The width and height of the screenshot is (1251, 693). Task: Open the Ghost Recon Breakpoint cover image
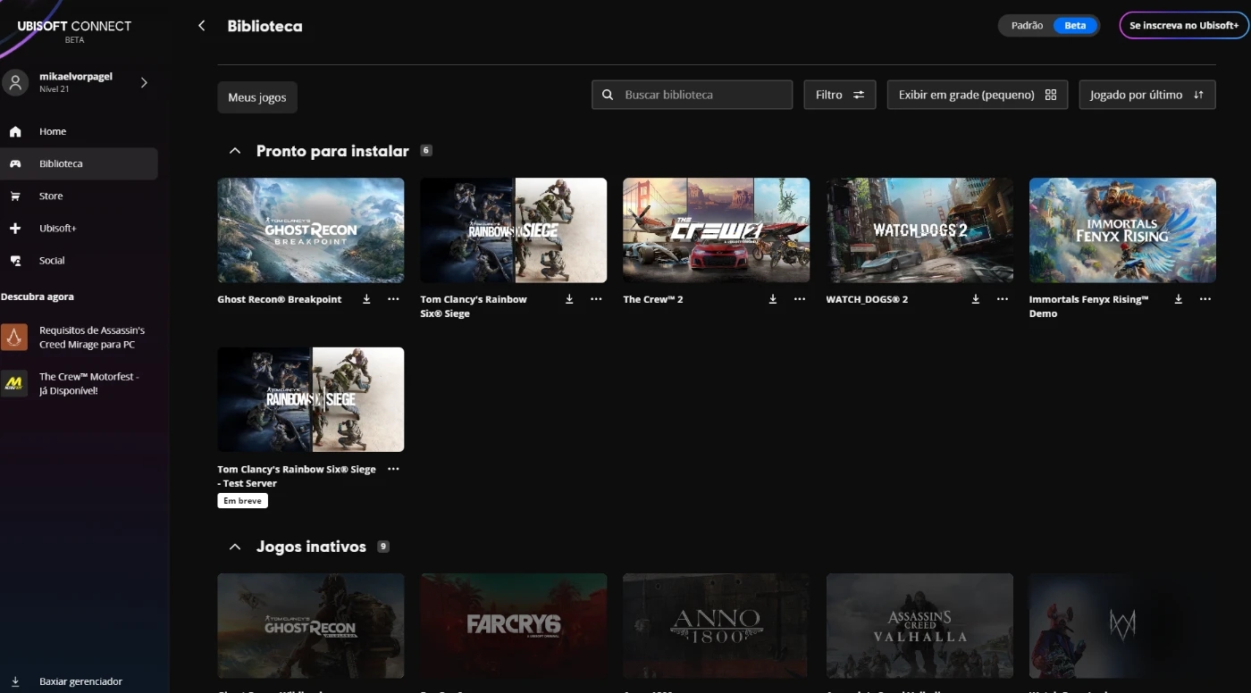(311, 230)
